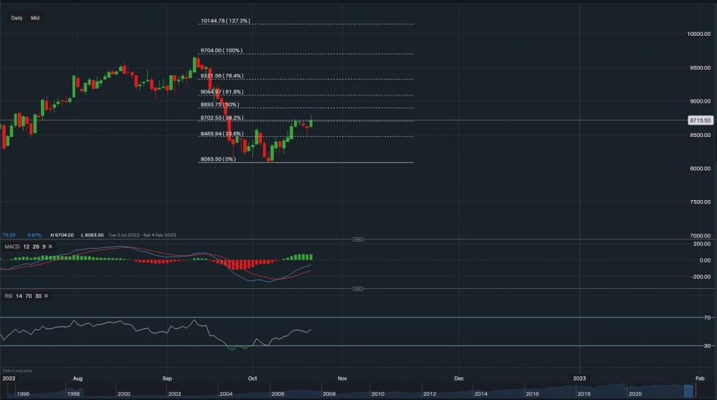
Task: Click the 10144.78 (127.2%) Fibonacci level label
Action: click(x=224, y=22)
